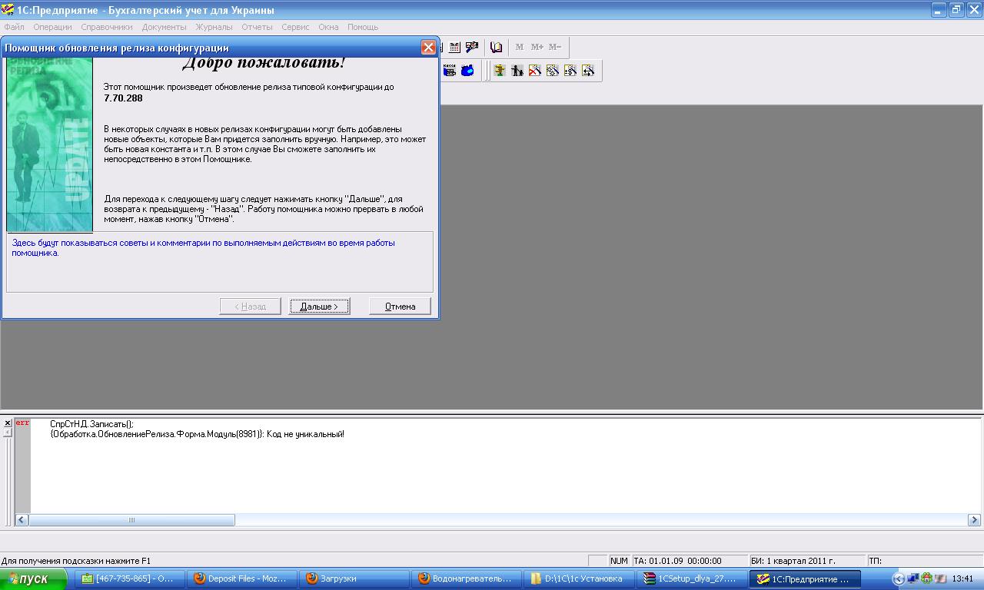Open the Отчеты menu
Screen dimensions: 984x590
coord(257,27)
